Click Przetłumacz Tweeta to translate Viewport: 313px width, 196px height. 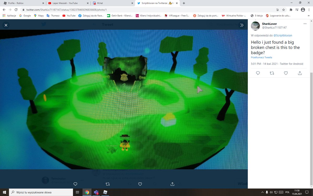(261, 57)
